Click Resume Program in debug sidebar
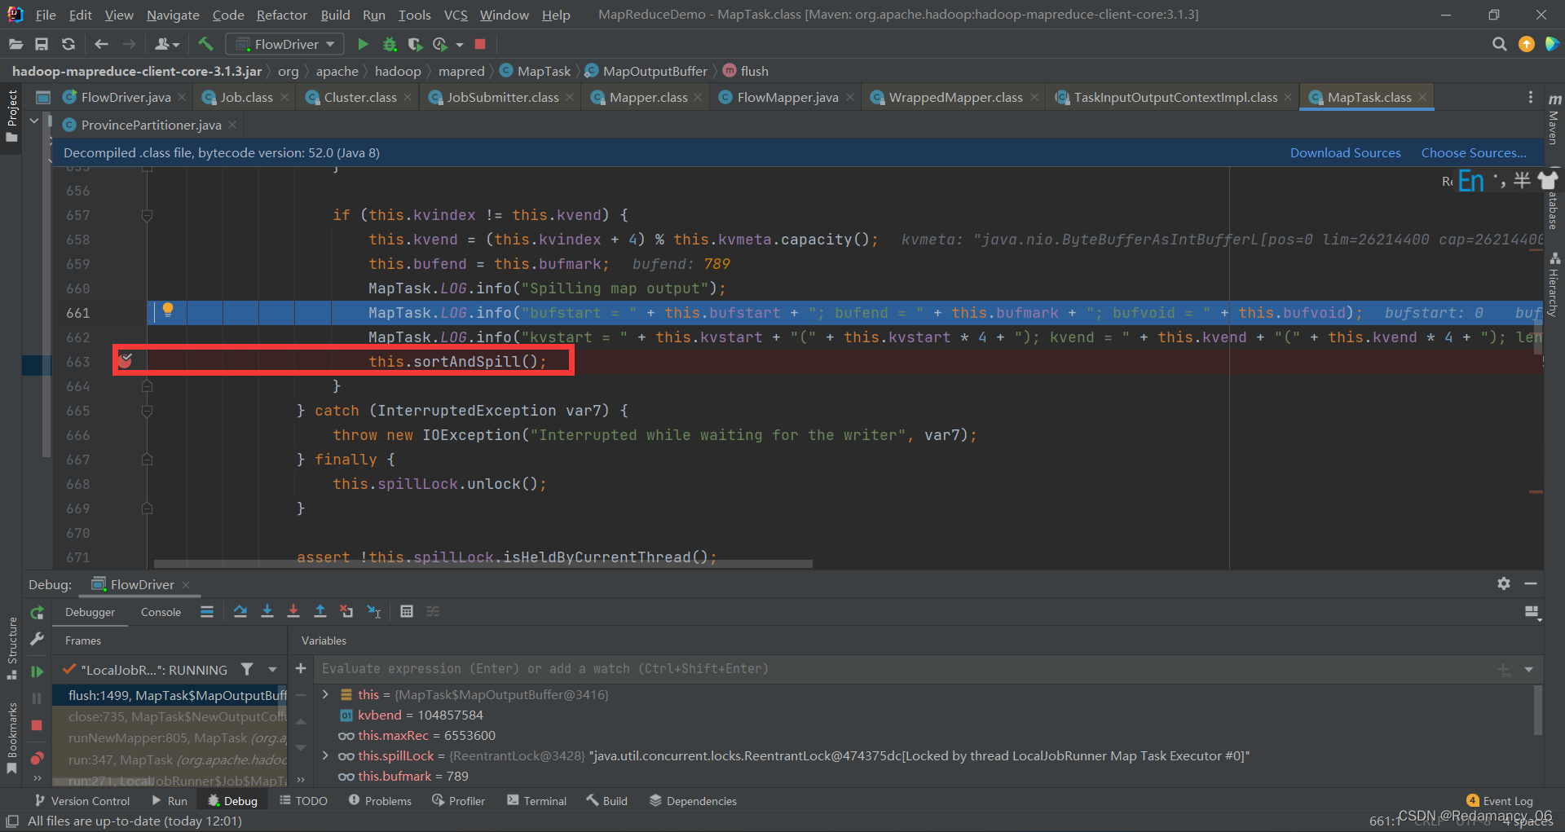 [37, 671]
